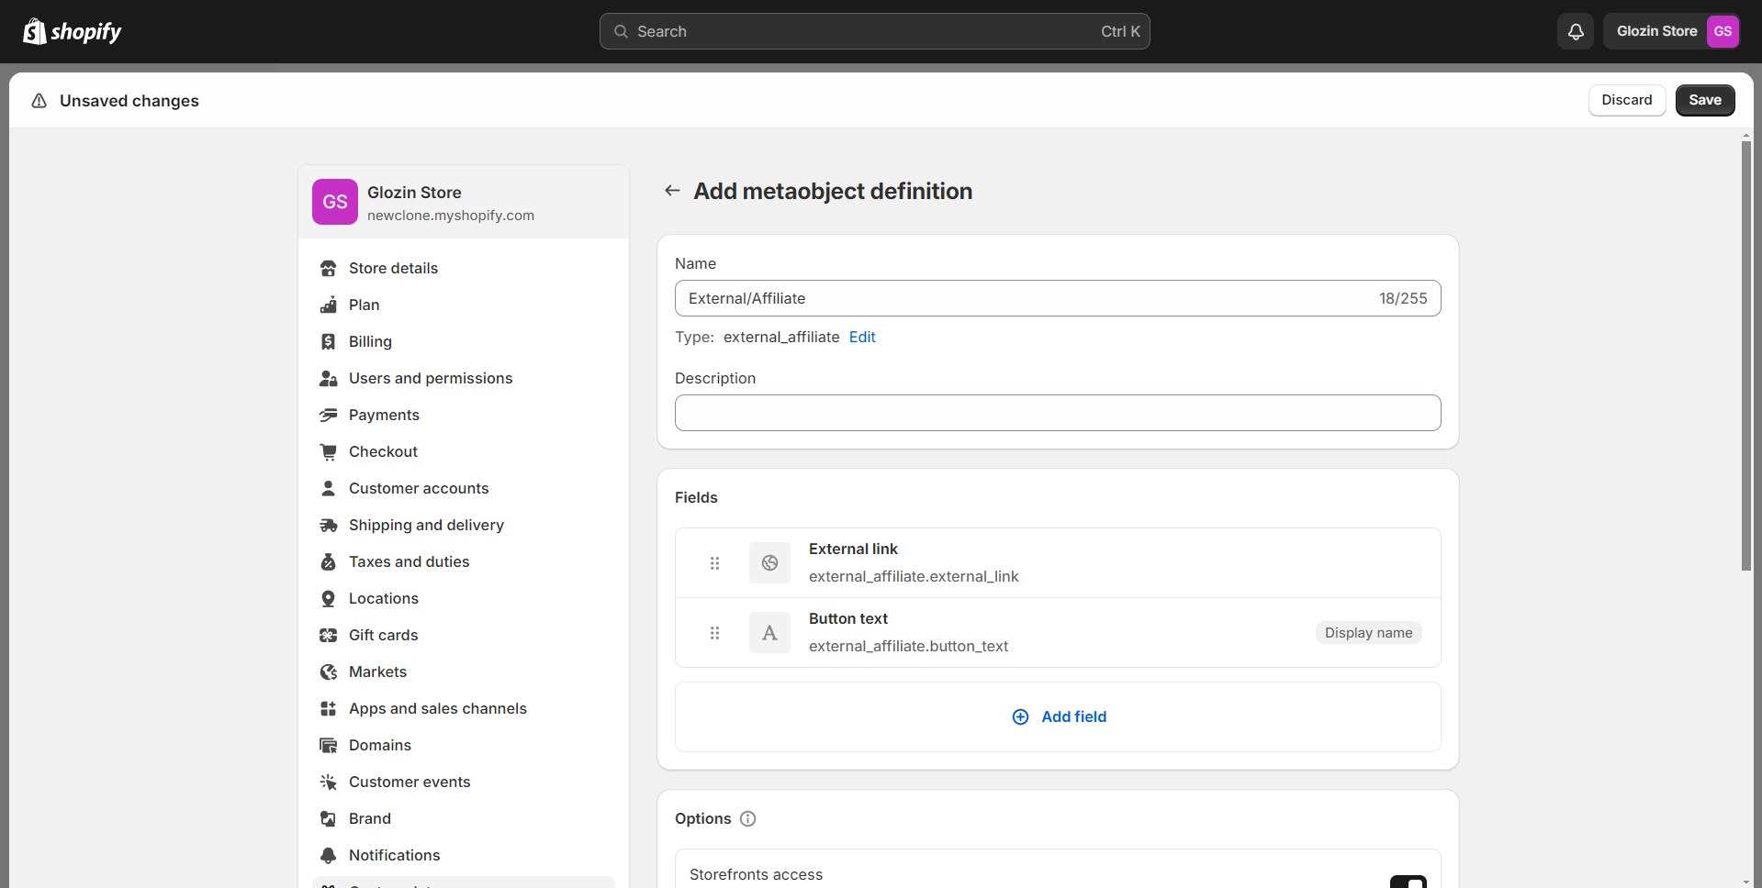Select Taxes and duties in sidebar

pos(409,561)
